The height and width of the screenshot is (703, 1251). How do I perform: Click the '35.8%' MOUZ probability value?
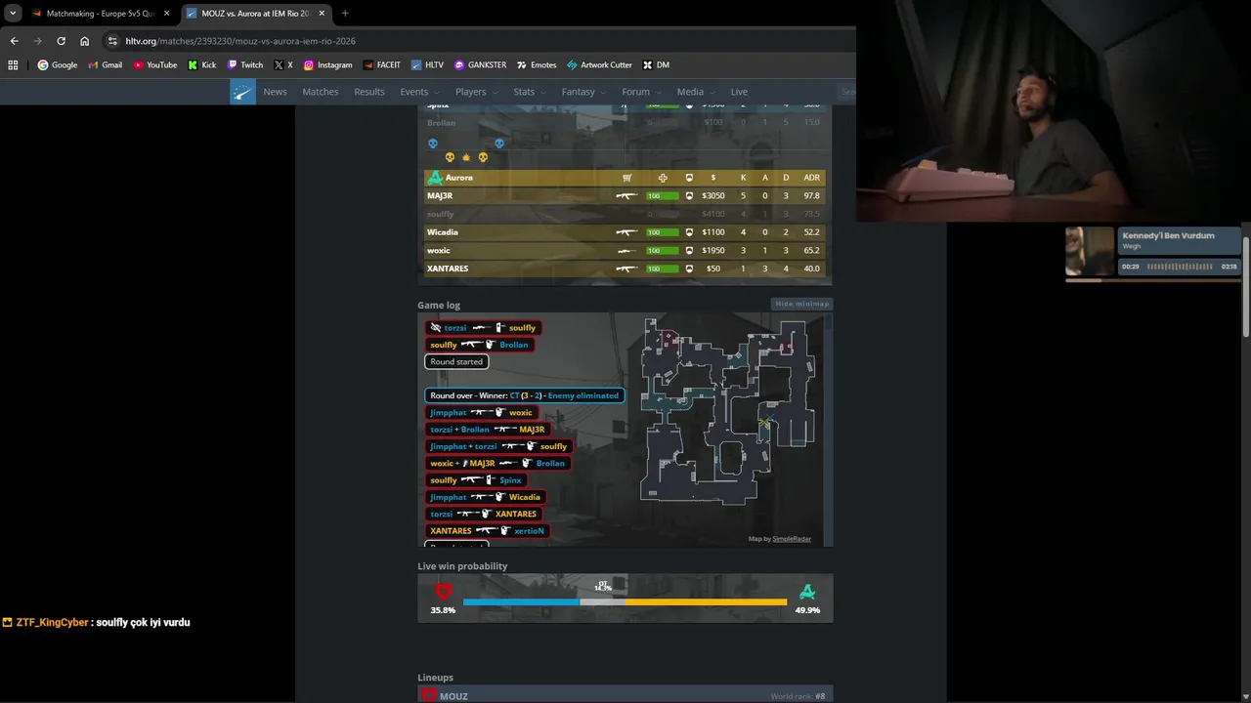click(443, 610)
